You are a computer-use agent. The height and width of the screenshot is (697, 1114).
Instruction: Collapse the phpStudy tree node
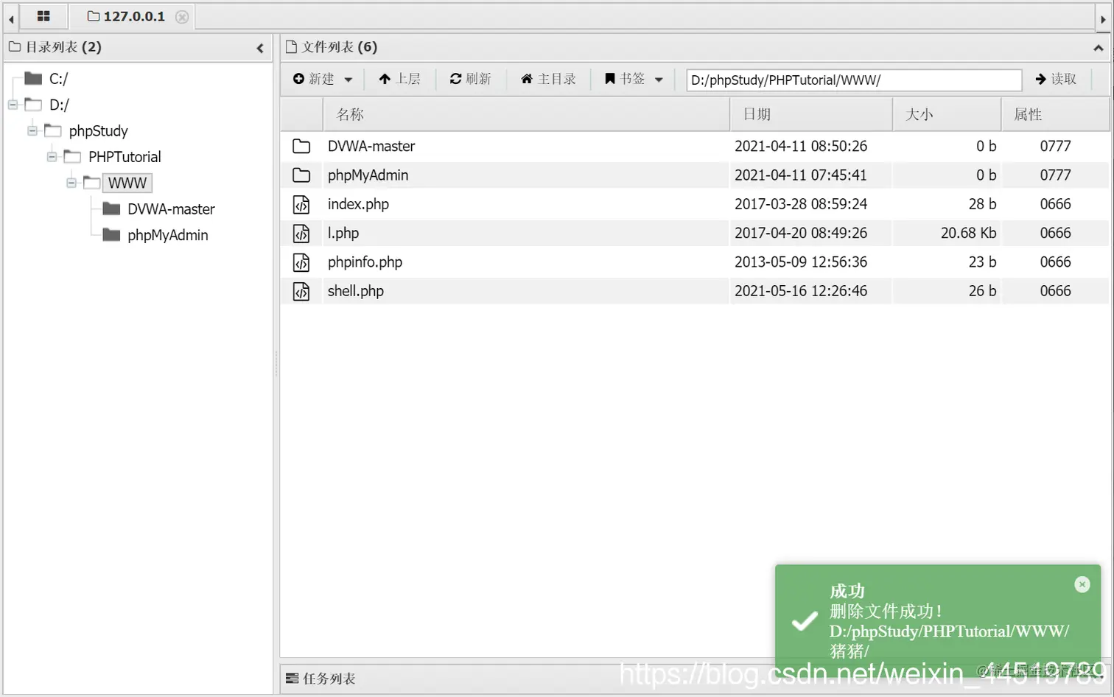tap(32, 130)
